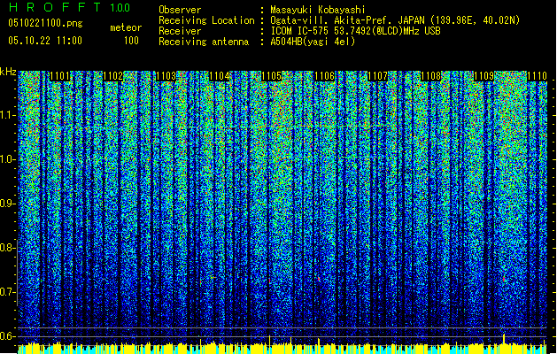The height and width of the screenshot is (354, 557).
Task: Click the 1105 time marker
Action: pyautogui.click(x=273, y=77)
